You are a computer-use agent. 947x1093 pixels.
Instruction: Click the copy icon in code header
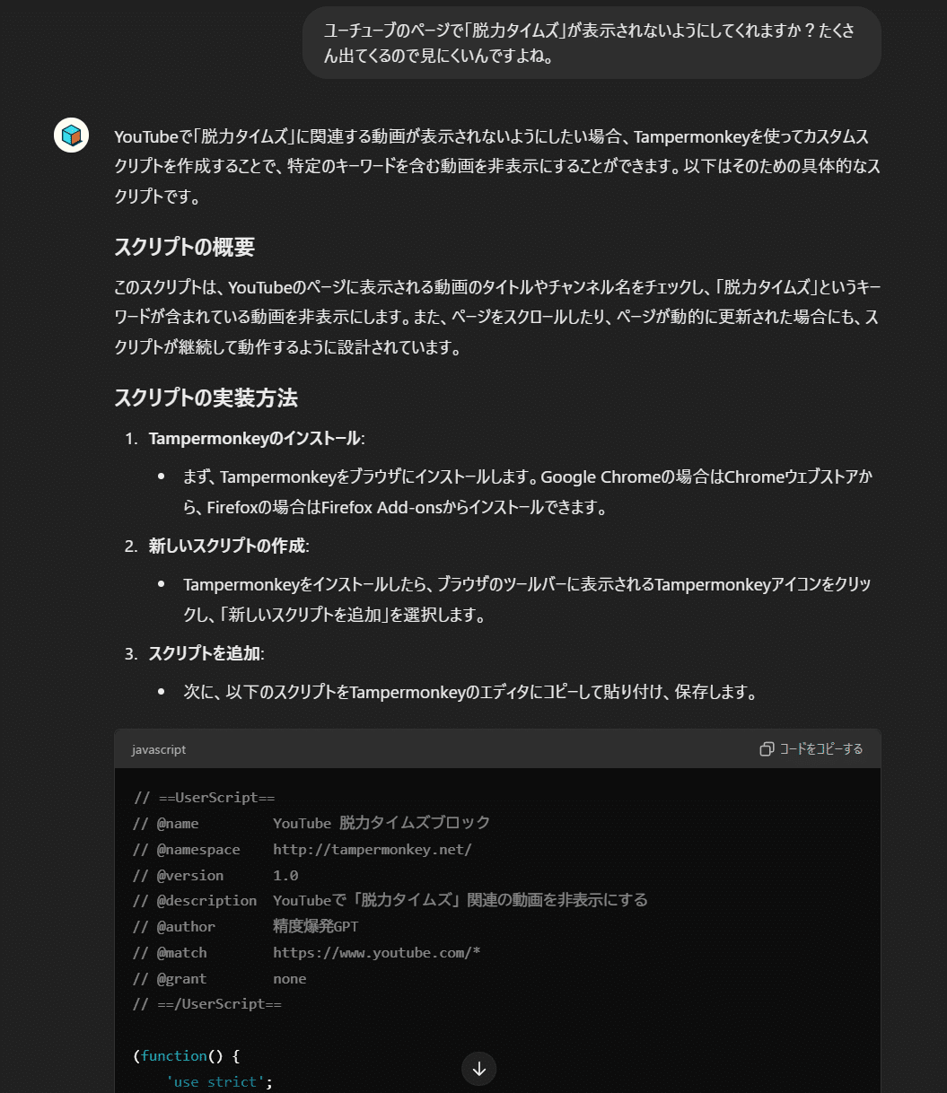(767, 749)
